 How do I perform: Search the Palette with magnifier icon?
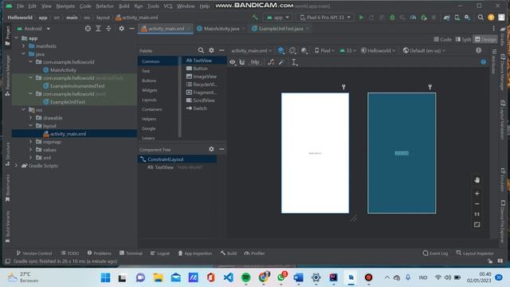tap(201, 50)
